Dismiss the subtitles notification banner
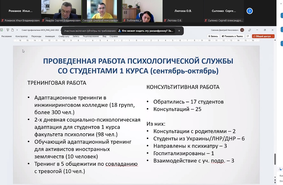Screen dimensions: 283x185 click(x=179, y=31)
